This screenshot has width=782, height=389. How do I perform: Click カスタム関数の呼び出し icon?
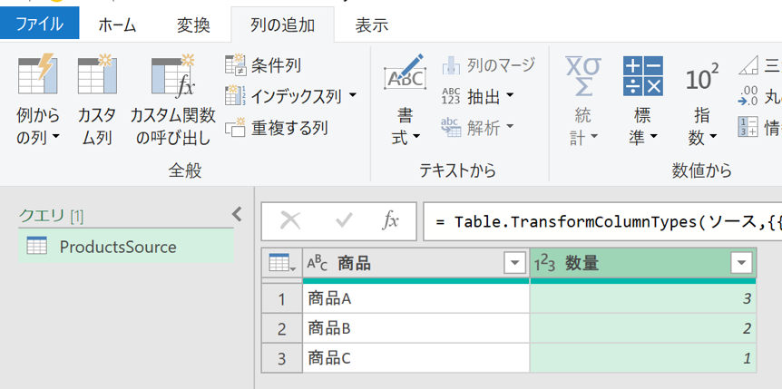click(173, 75)
